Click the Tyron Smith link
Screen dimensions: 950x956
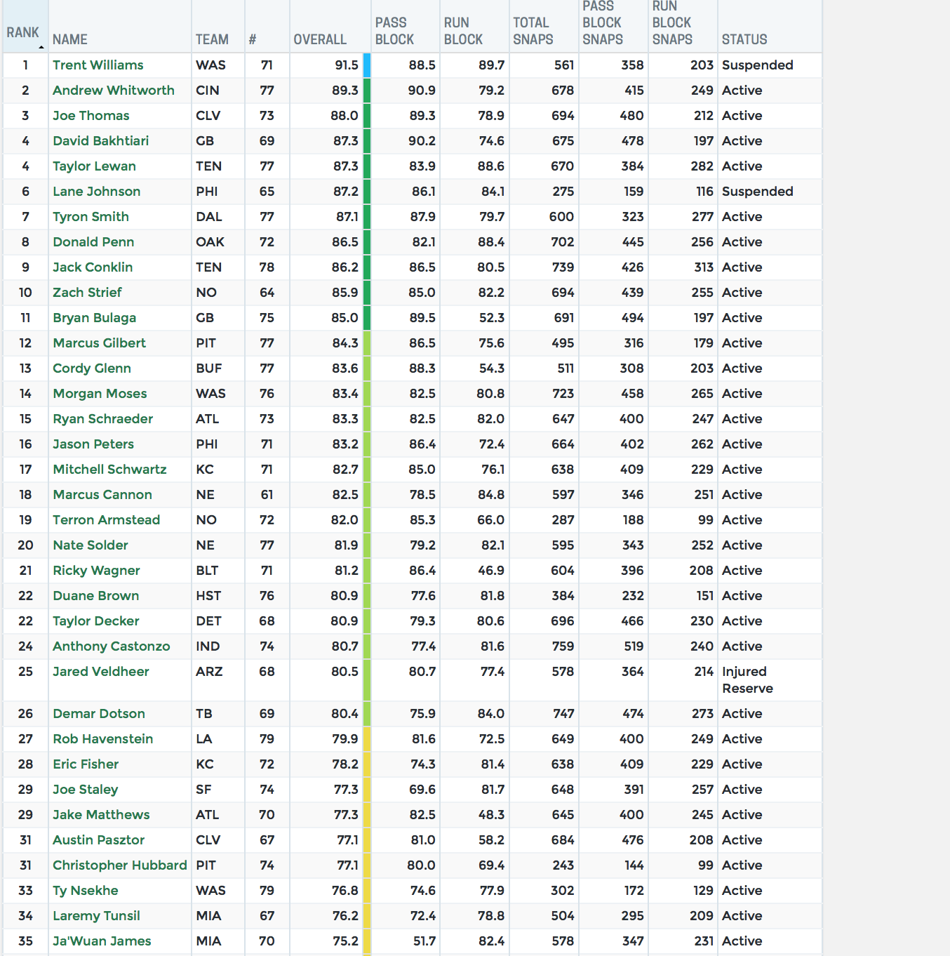91,217
